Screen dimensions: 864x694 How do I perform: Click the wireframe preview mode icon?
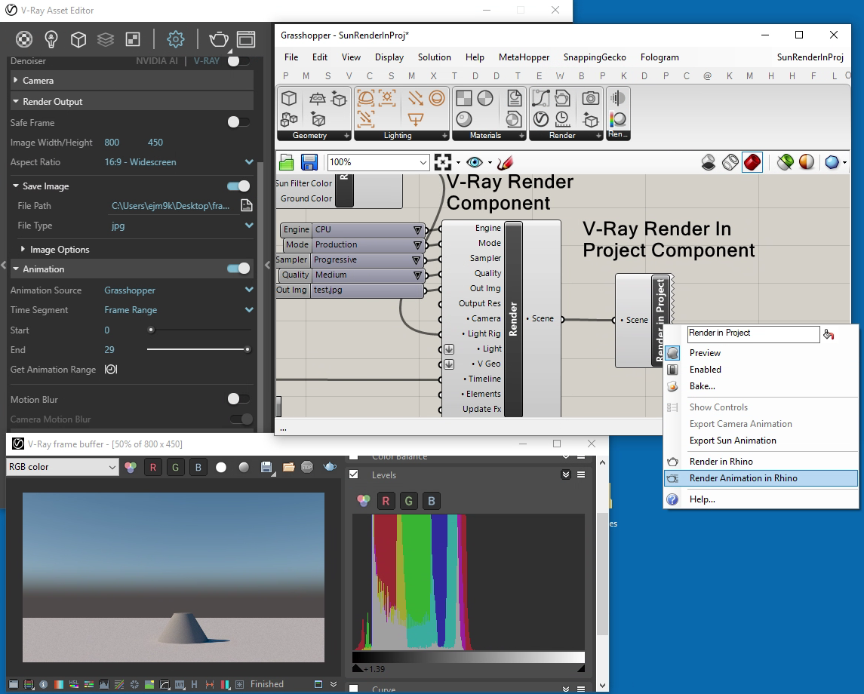coord(730,162)
